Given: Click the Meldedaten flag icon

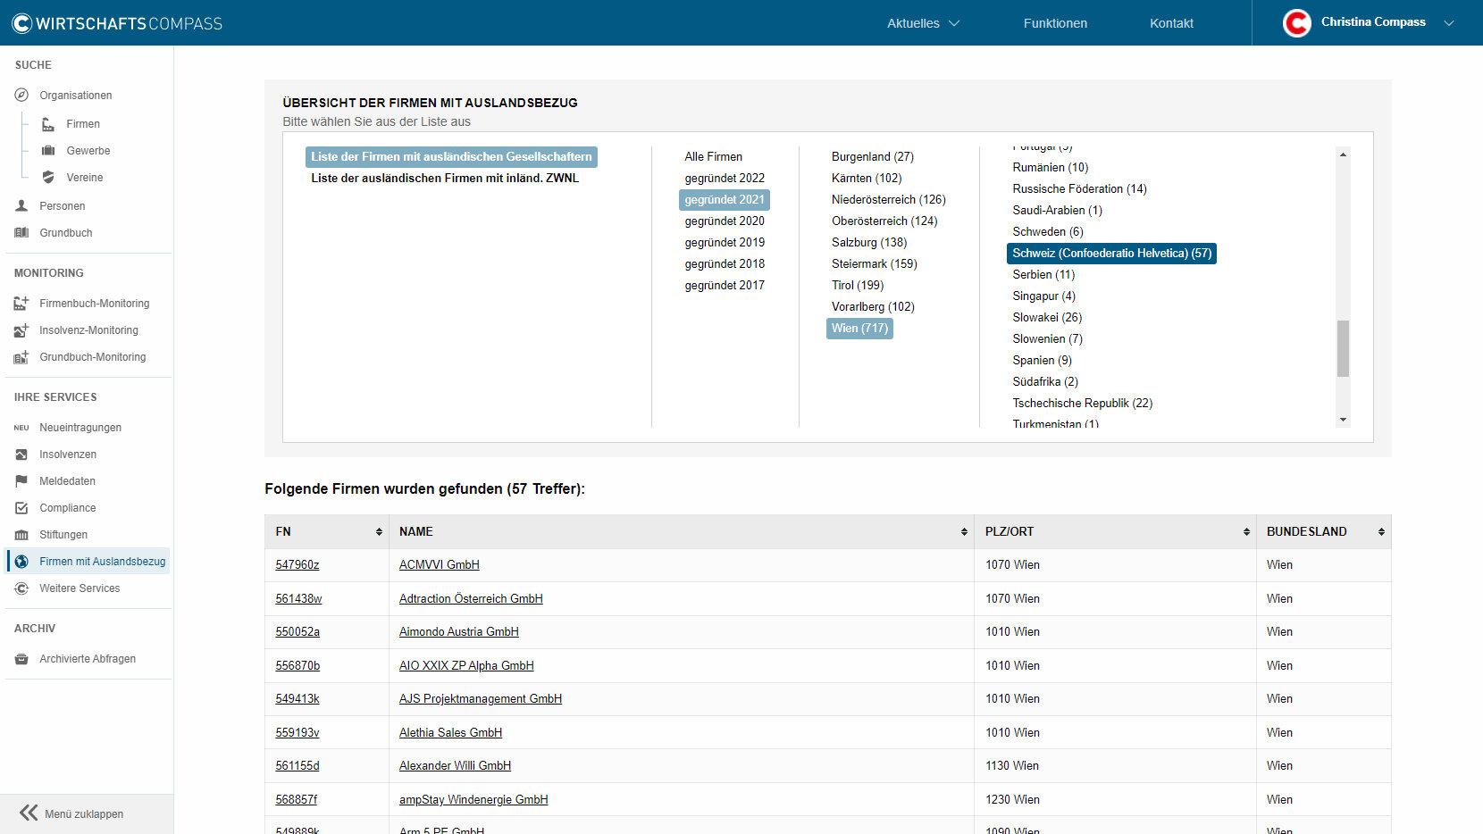Looking at the screenshot, I should tap(21, 481).
